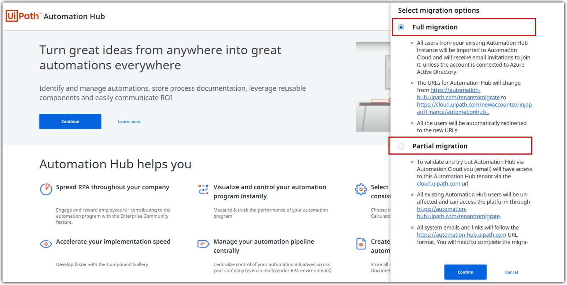Click the Visualize and control automation icon
The height and width of the screenshot is (285, 567).
tap(203, 189)
